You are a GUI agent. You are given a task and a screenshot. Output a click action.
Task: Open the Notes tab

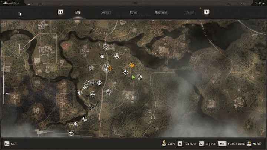click(133, 12)
